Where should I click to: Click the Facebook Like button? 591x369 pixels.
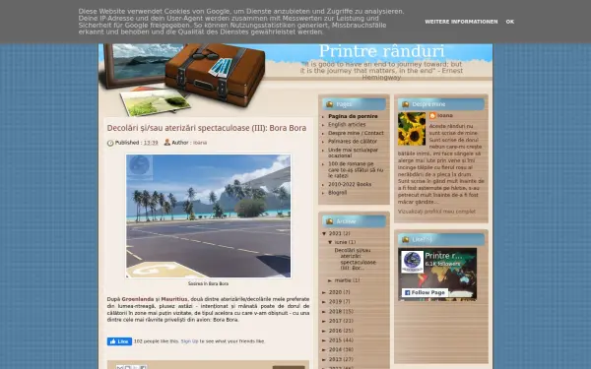click(119, 341)
